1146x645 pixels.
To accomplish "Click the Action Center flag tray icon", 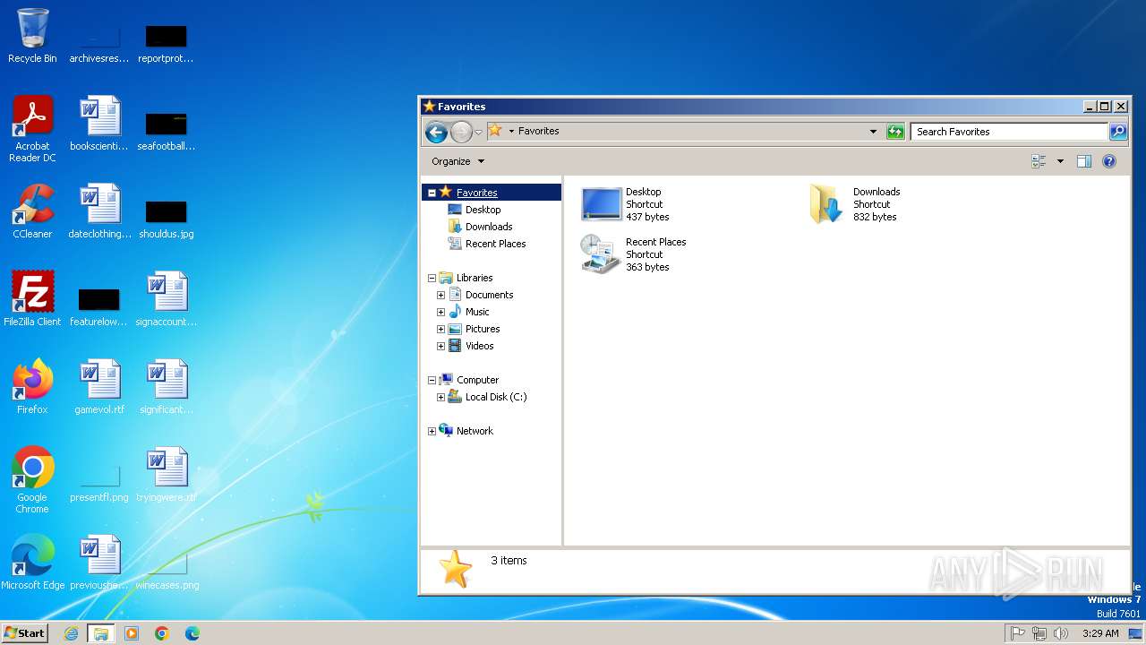I will [1018, 633].
